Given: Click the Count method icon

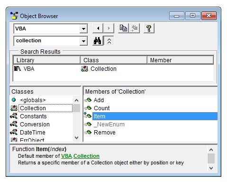Looking at the screenshot, I should pos(88,108).
